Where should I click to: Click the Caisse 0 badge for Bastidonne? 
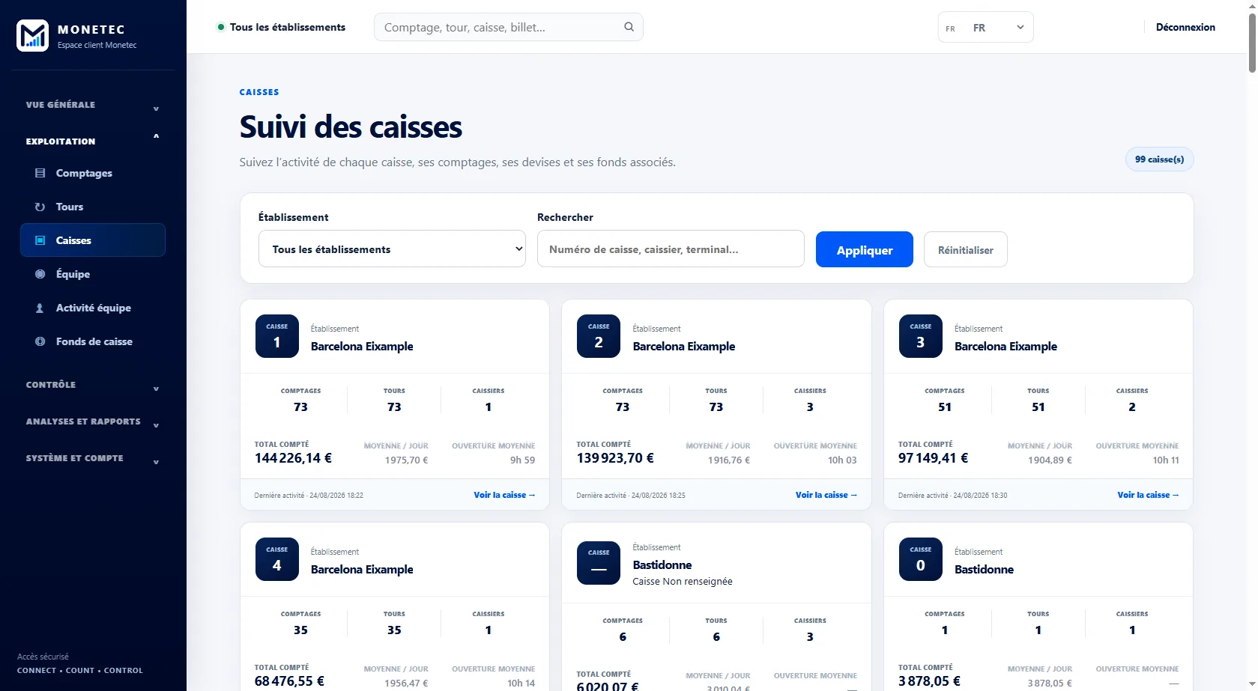(x=921, y=559)
